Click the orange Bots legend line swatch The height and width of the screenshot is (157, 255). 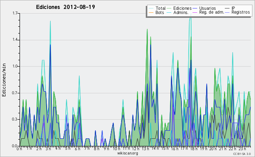[x=151, y=12]
